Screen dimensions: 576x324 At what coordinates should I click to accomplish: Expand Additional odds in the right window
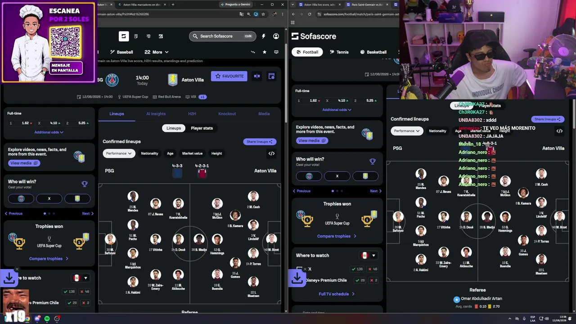[337, 110]
